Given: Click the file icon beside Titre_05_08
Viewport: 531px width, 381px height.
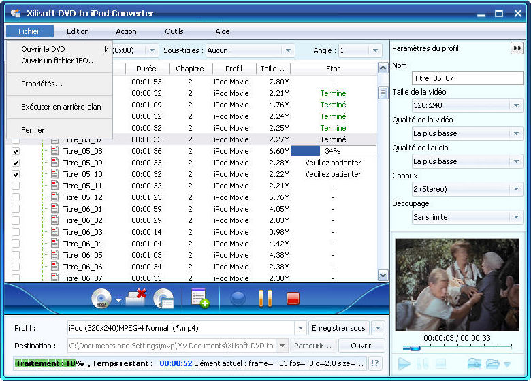Looking at the screenshot, I should click(54, 150).
